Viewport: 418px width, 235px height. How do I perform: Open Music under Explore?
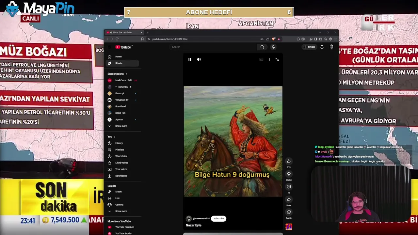point(123,192)
